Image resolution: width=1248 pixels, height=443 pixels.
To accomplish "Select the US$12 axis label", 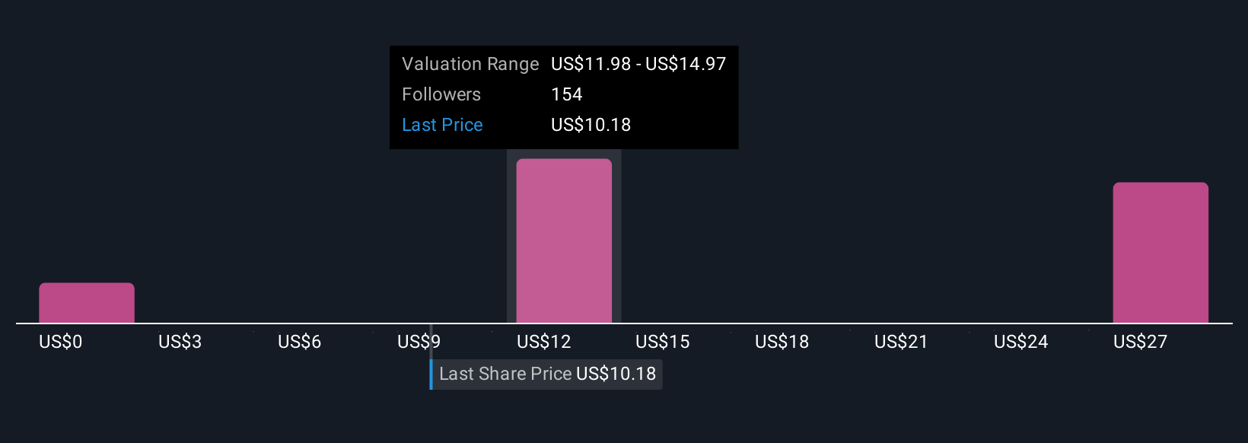I will [543, 342].
